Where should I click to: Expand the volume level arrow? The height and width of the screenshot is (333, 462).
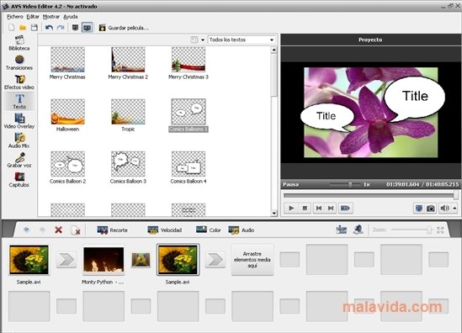click(454, 209)
